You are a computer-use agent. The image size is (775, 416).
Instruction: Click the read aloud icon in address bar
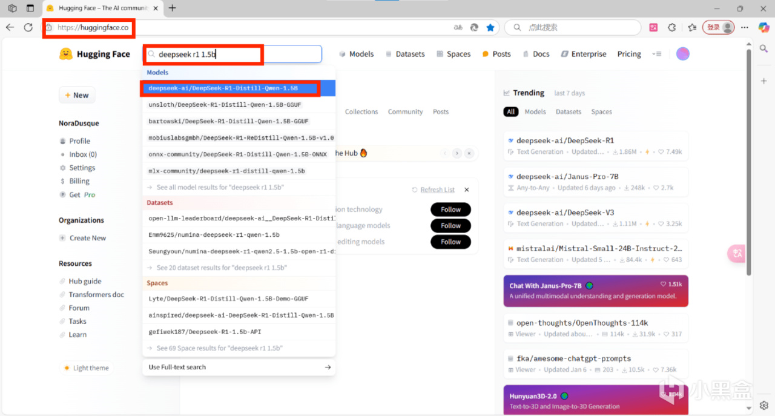(458, 27)
